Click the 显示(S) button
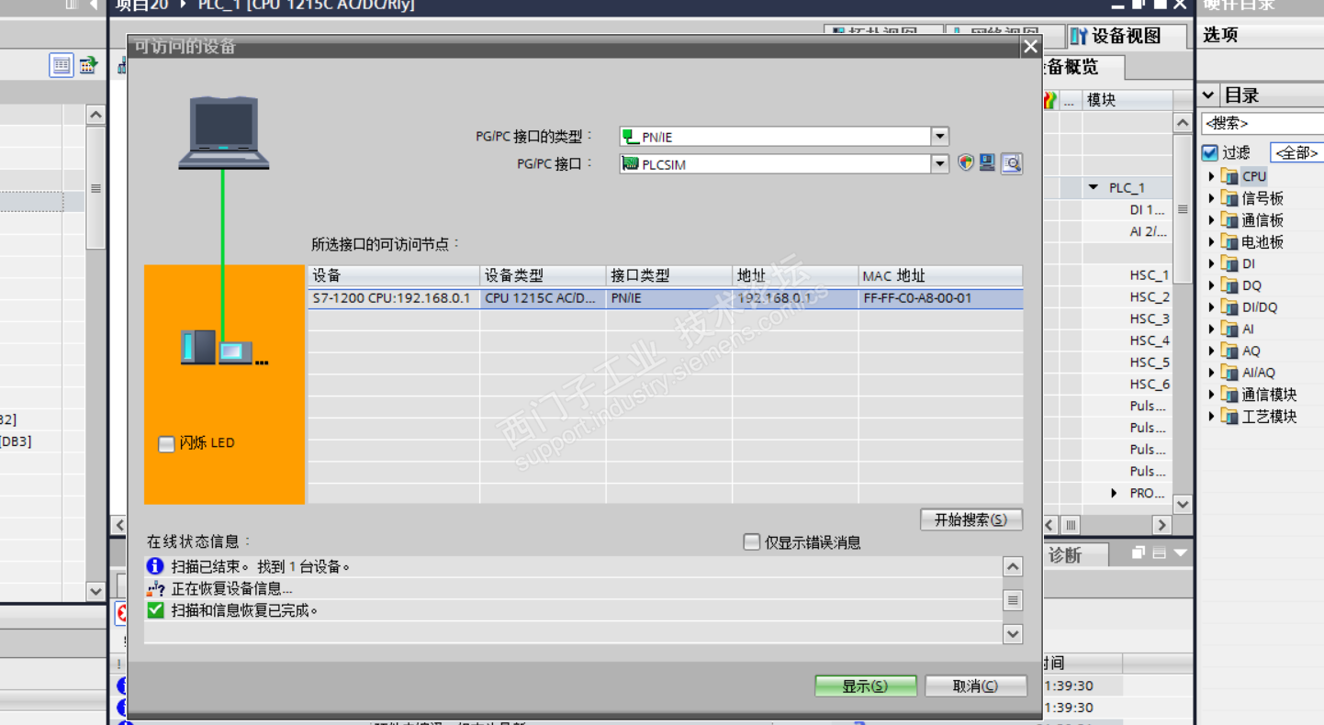 click(x=866, y=686)
